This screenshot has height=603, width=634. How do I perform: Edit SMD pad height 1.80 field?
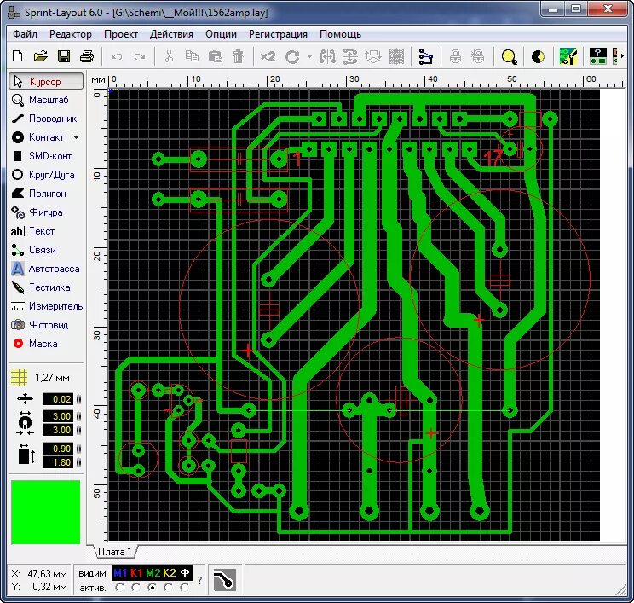58,462
